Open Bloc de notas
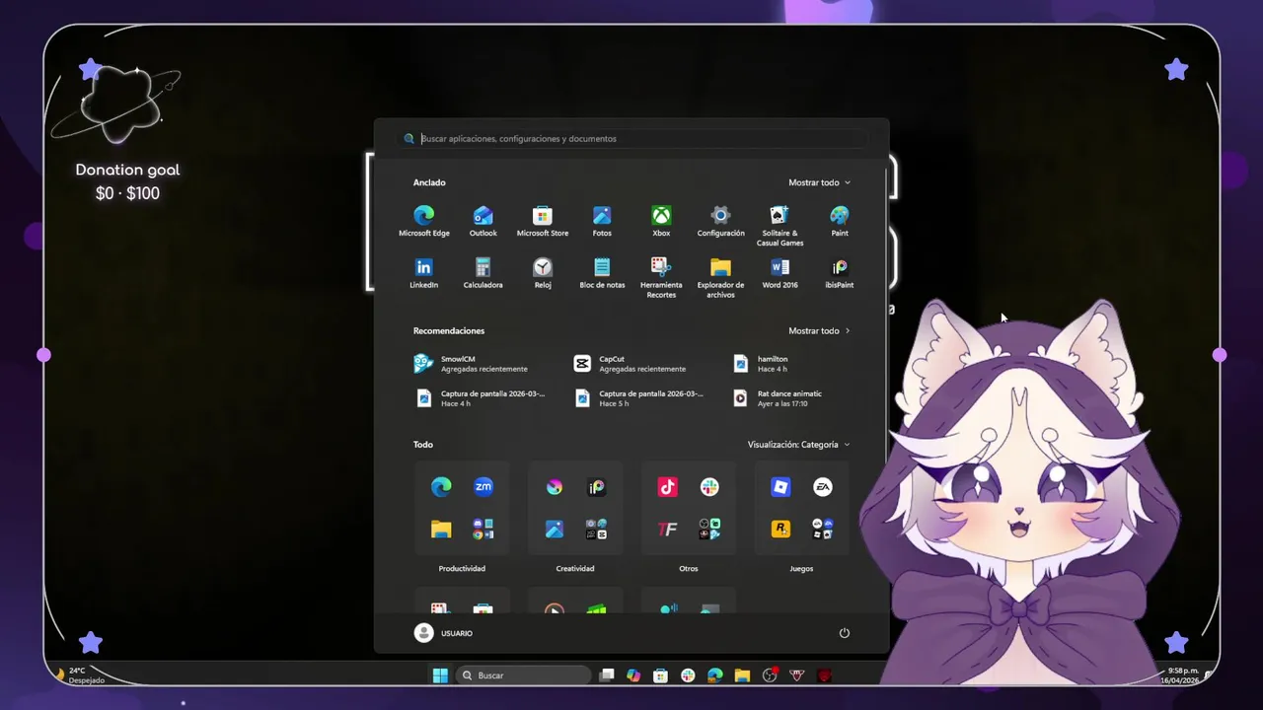1263x710 pixels. (x=602, y=273)
